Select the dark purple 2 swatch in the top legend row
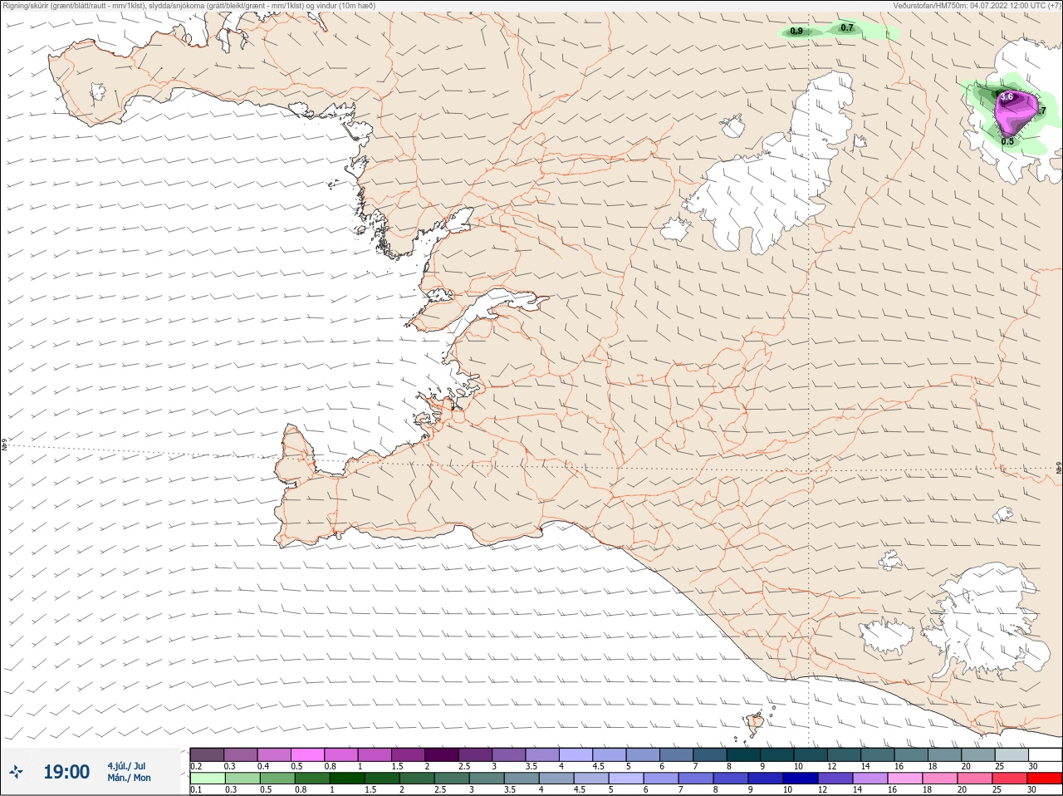The image size is (1063, 796). coord(443,754)
